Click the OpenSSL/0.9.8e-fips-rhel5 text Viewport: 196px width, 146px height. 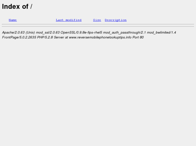click(81, 33)
